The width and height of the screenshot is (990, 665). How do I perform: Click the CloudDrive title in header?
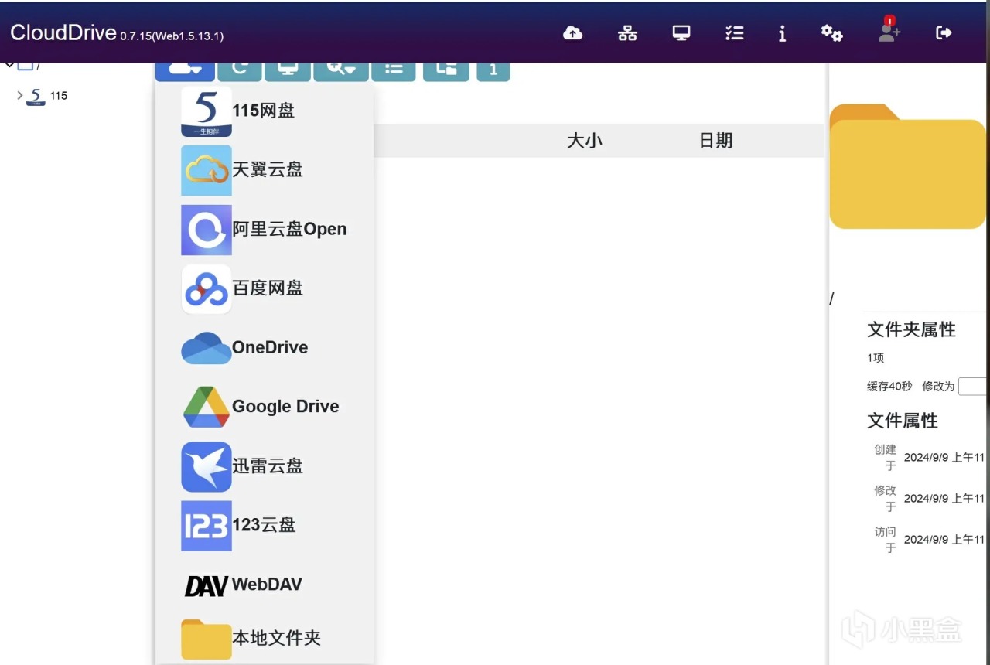pyautogui.click(x=63, y=32)
